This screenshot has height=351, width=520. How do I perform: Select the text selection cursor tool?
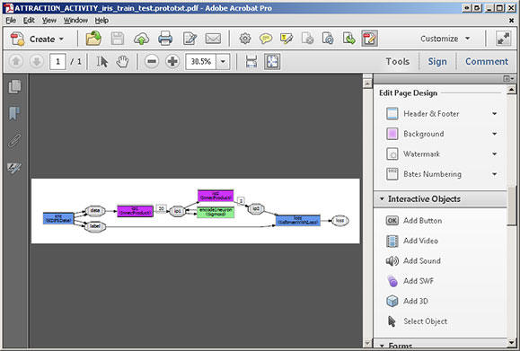coord(101,62)
